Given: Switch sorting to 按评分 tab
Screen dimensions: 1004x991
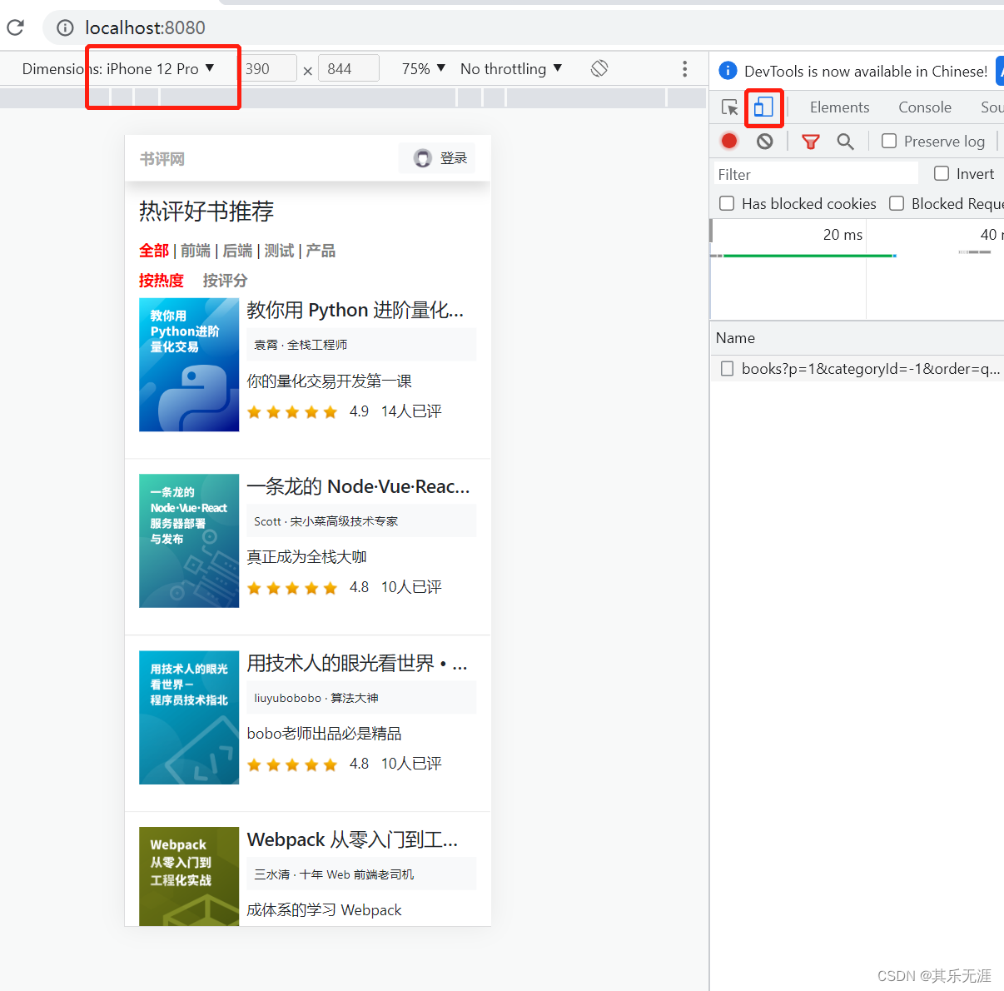Looking at the screenshot, I should pyautogui.click(x=225, y=281).
